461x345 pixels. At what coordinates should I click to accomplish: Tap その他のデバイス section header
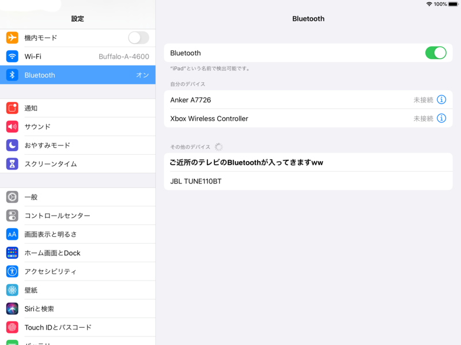click(x=190, y=147)
